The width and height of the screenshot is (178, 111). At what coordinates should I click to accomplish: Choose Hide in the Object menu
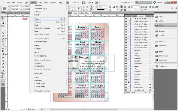click(49, 31)
